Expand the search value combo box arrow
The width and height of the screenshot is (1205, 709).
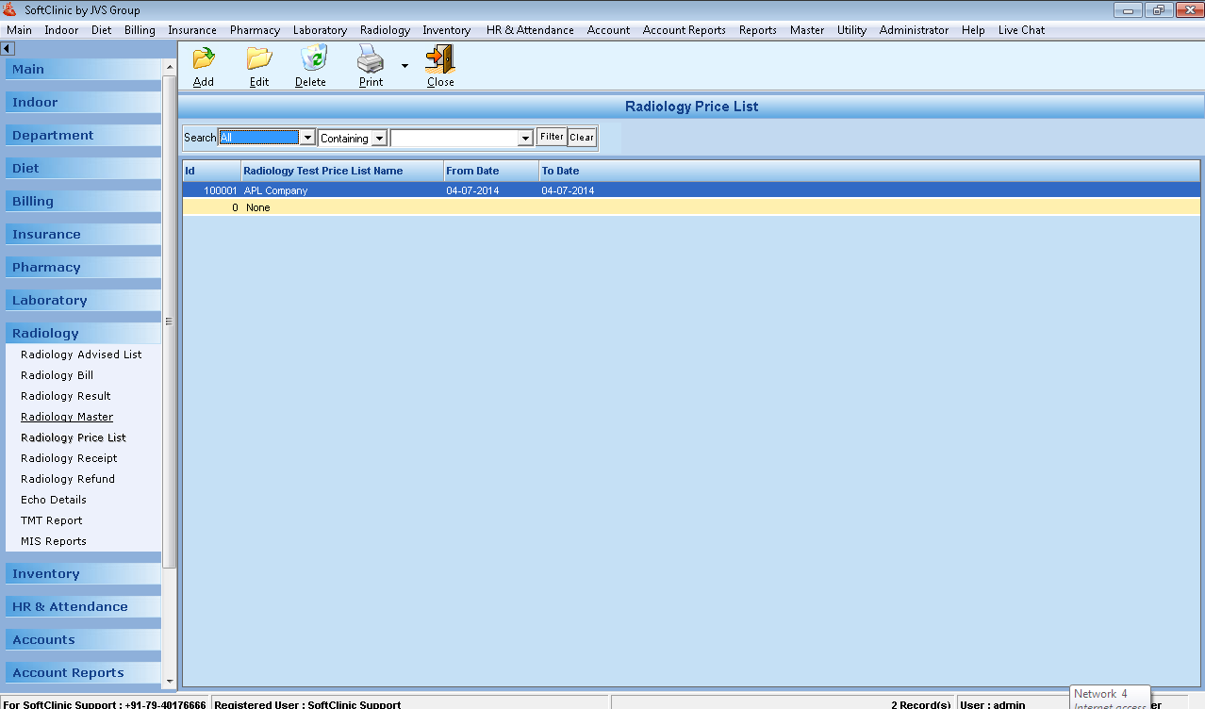click(x=526, y=138)
